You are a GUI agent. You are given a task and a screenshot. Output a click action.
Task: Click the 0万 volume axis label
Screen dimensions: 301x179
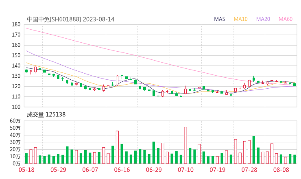tap(17, 164)
